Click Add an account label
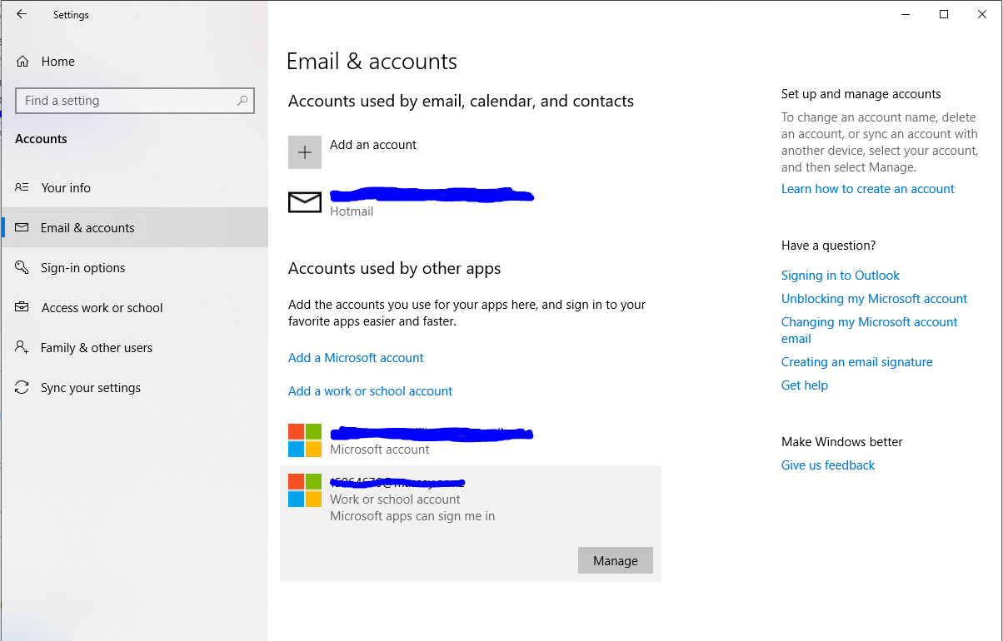 coord(373,145)
